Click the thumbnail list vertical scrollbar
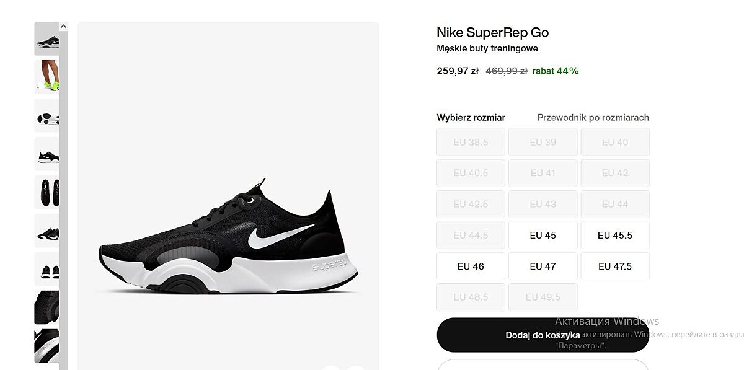744x370 pixels. click(x=63, y=186)
